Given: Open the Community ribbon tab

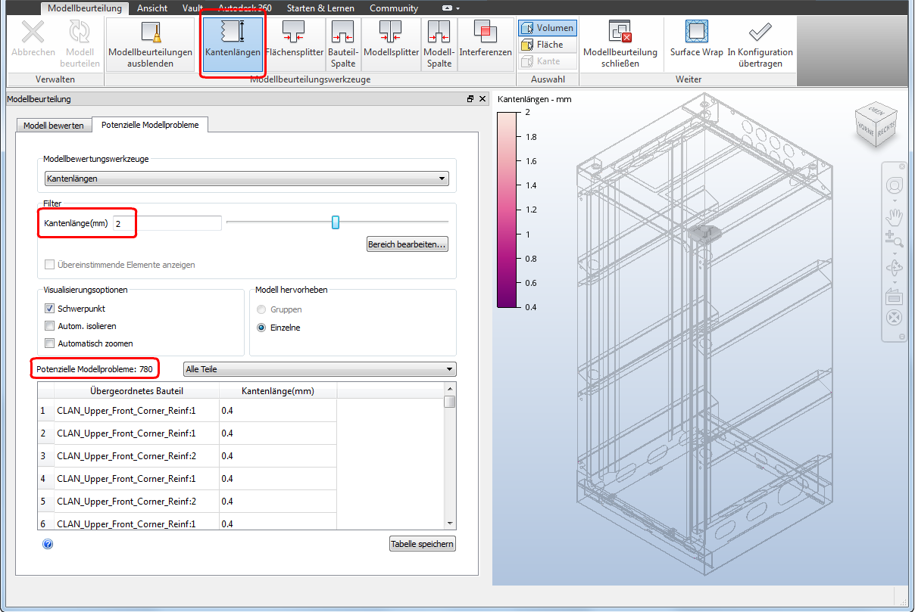Looking at the screenshot, I should pos(394,8).
